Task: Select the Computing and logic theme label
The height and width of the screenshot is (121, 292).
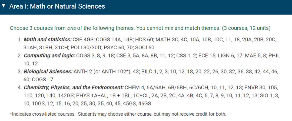Action: click(49, 56)
